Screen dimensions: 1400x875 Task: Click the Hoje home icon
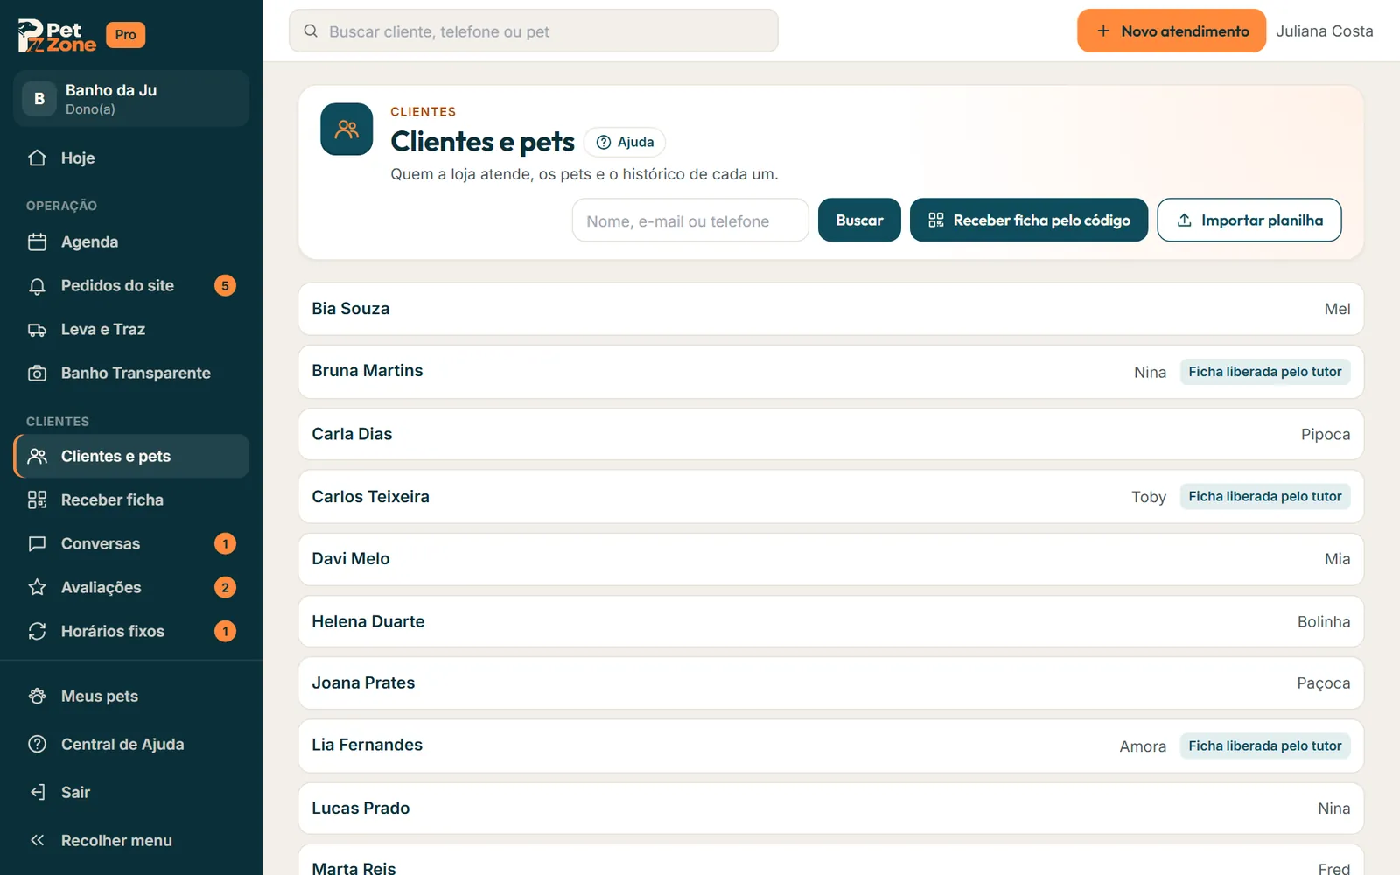pos(37,158)
